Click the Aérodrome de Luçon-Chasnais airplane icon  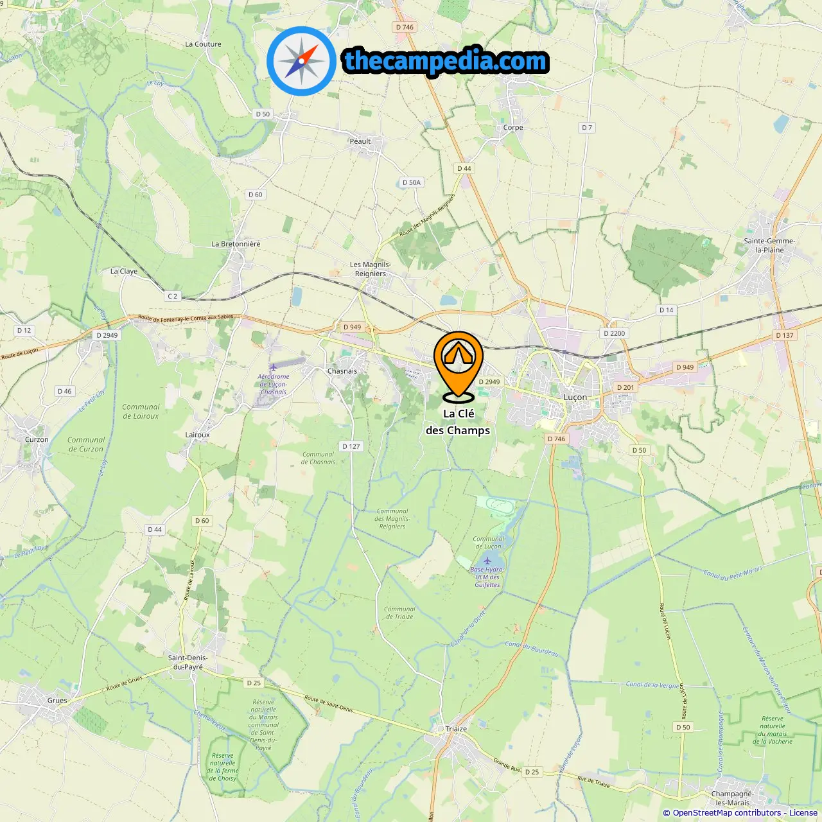click(273, 367)
